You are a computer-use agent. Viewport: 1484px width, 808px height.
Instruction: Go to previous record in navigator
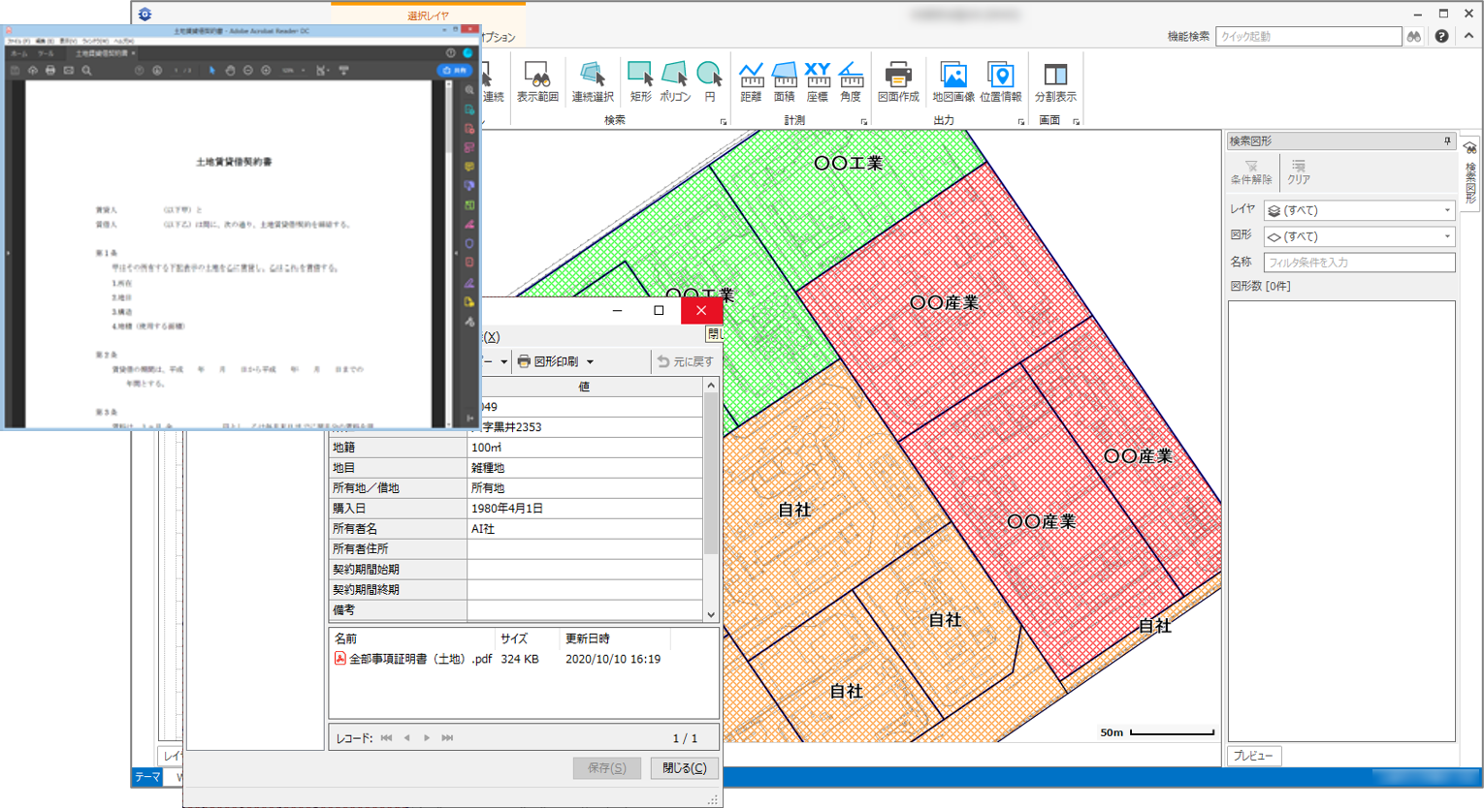(407, 738)
